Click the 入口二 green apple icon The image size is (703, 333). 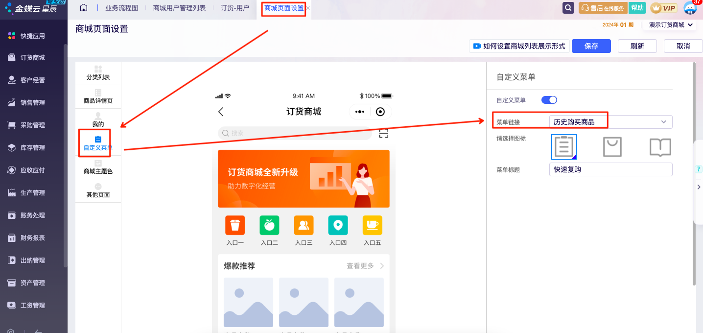tap(269, 225)
